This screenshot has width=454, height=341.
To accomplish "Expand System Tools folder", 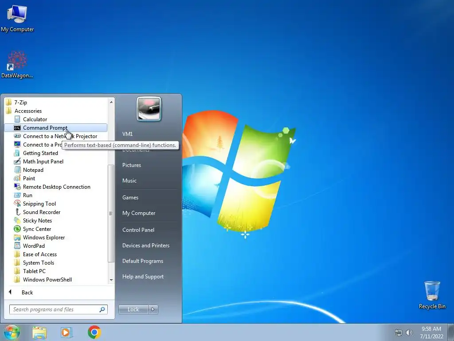I will point(38,263).
